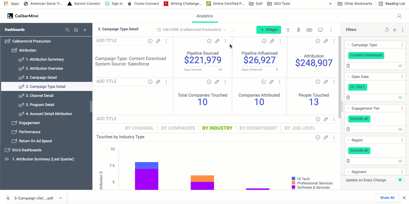Open dashboard toolbar three-dots menu
The image size is (409, 204).
[331, 30]
